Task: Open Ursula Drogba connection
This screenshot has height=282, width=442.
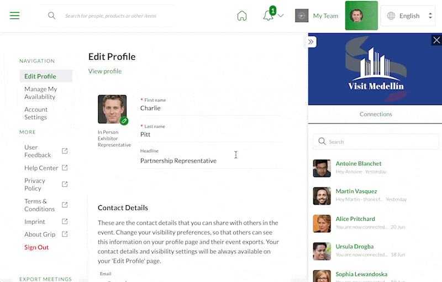Action: pyautogui.click(x=376, y=251)
